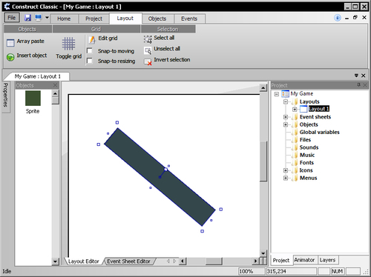Select Menus in project tree

tap(308, 178)
